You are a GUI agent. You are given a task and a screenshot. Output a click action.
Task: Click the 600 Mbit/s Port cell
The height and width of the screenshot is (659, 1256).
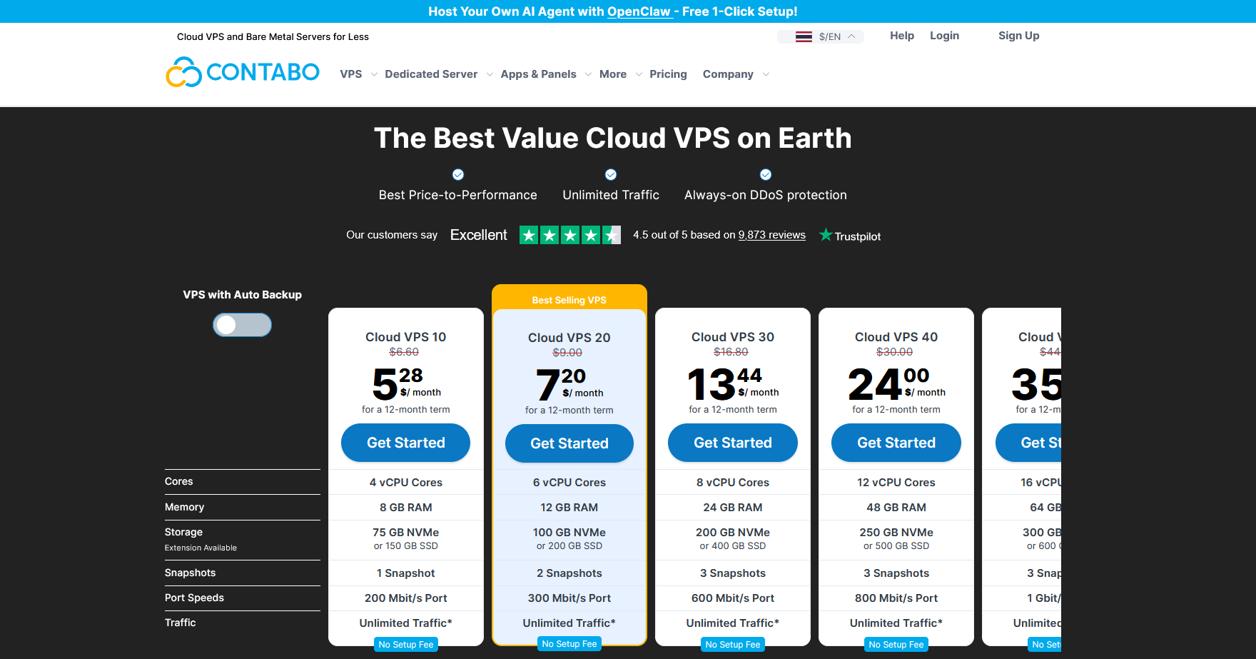point(733,598)
